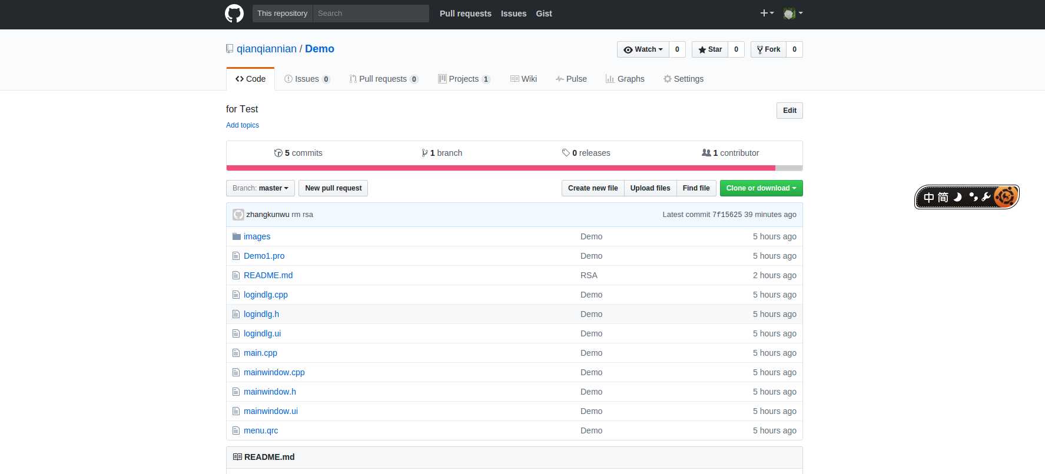Screen dimensions: 1045x474
Task: Click the gray segment of the language bar
Action: click(789, 168)
